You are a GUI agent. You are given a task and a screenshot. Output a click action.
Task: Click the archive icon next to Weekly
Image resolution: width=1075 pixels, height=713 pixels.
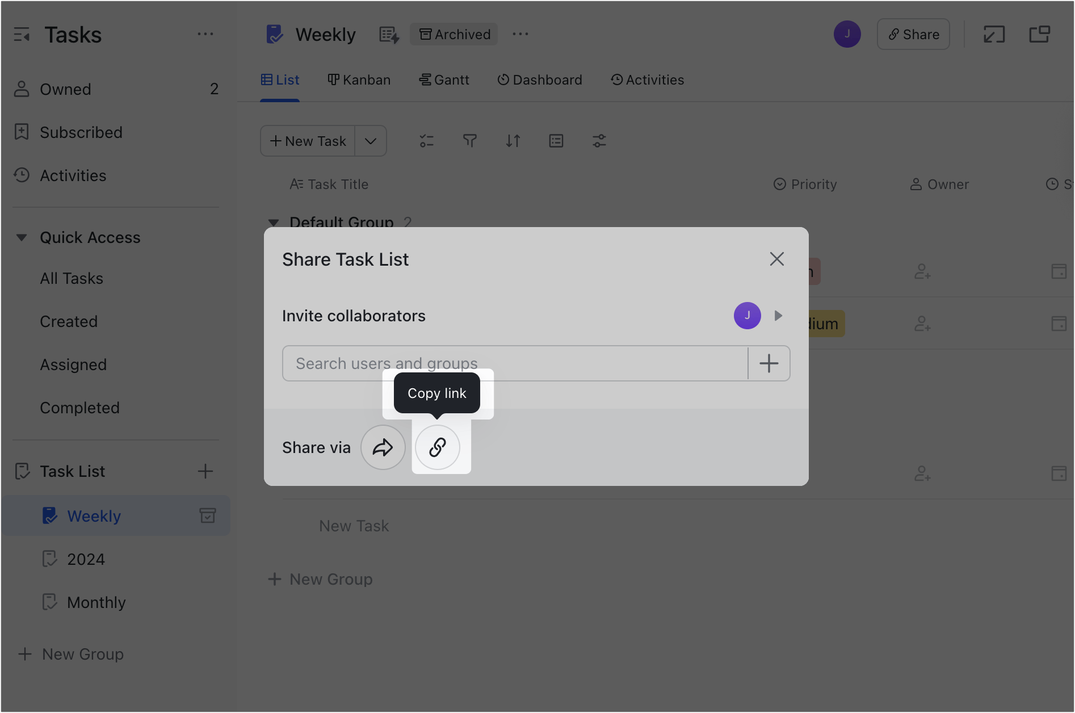(x=208, y=515)
